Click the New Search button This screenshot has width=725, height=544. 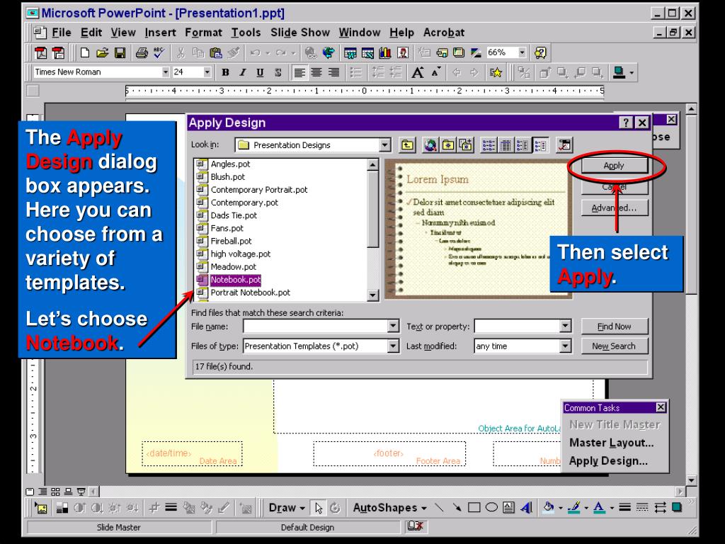615,346
